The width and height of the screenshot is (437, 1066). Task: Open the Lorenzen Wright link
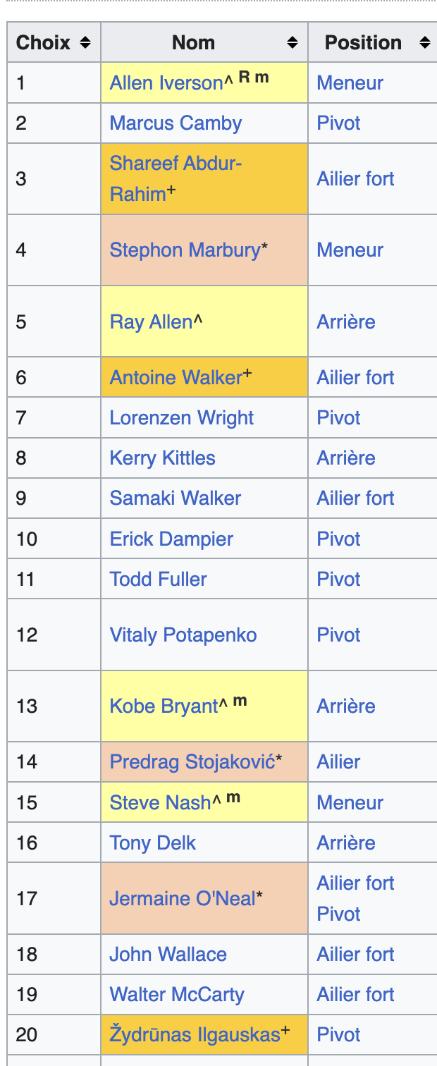tap(181, 418)
